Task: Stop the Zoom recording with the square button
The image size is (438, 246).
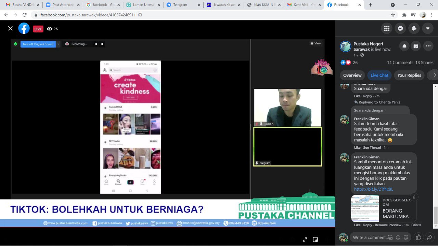Action: tap(102, 44)
